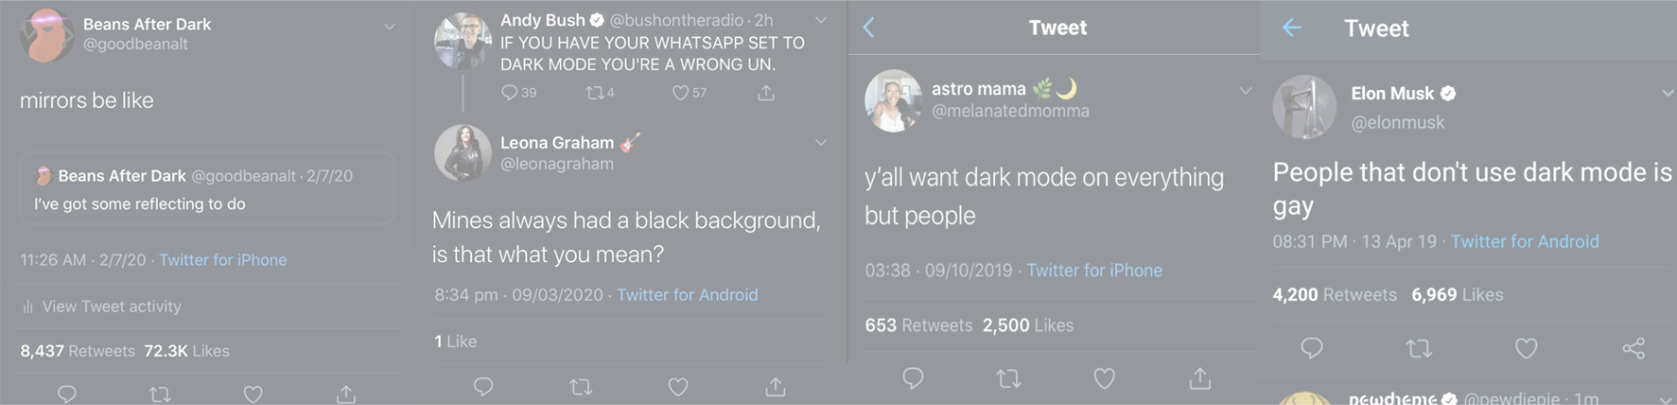Share Leona Graham's tweet
Viewport: 1677px width, 405px height.
[x=776, y=387]
